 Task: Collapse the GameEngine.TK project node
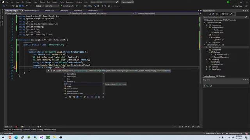click(205, 23)
